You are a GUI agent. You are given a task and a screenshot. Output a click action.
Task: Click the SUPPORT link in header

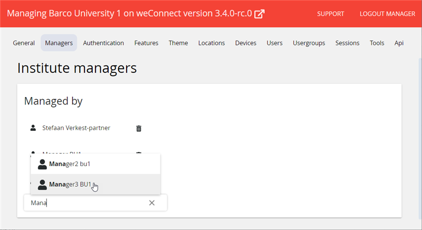331,14
